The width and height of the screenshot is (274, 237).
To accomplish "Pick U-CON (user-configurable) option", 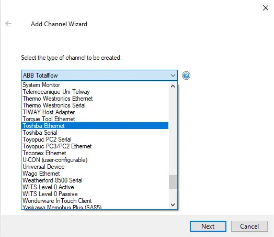I will [95, 160].
